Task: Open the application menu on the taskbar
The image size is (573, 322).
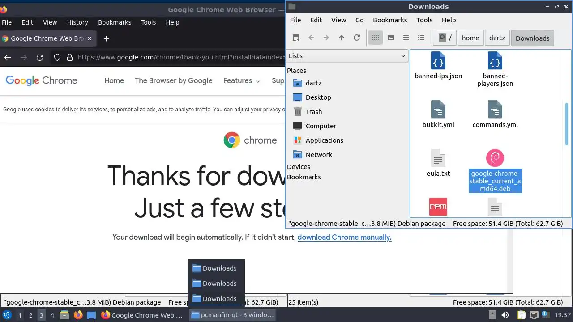Action: [x=7, y=315]
